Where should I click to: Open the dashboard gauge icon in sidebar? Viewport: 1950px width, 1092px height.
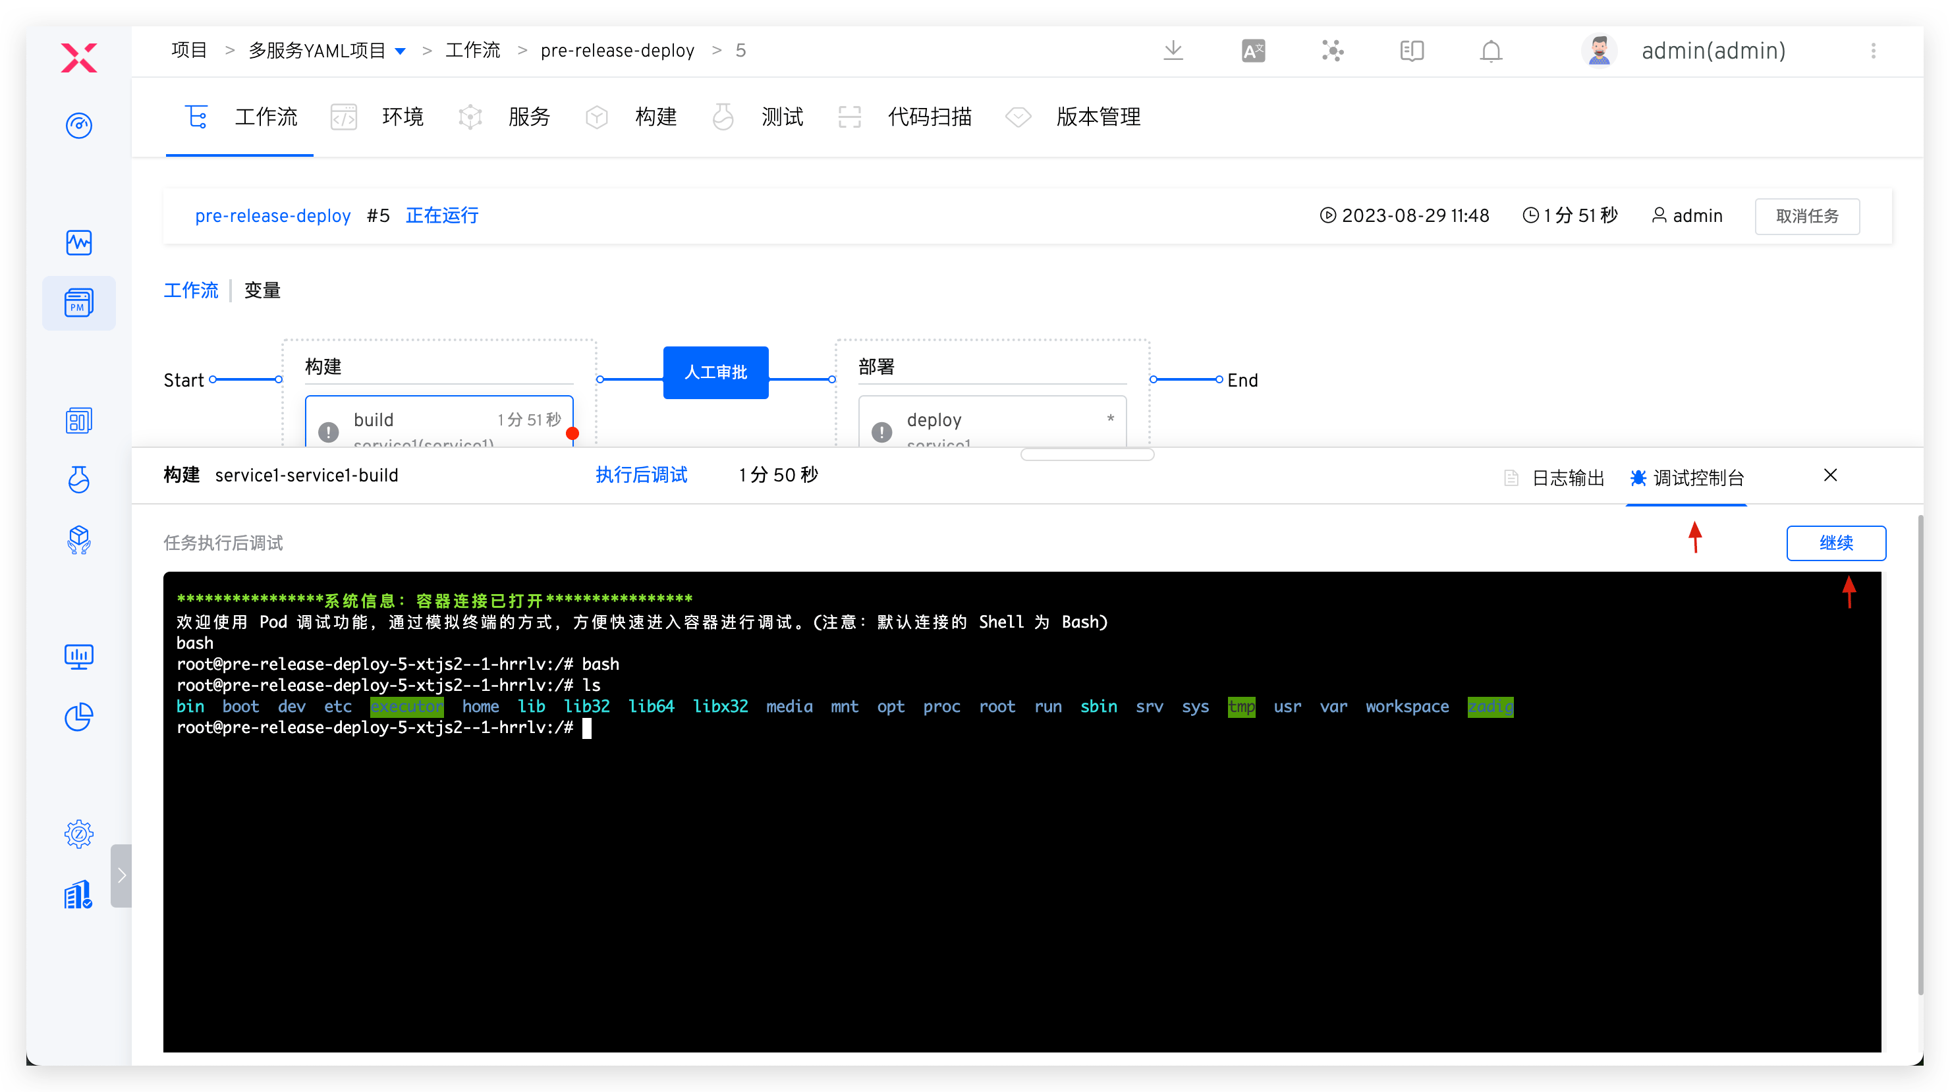point(79,126)
